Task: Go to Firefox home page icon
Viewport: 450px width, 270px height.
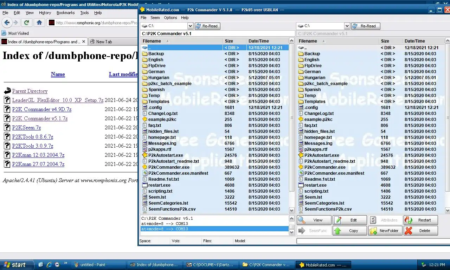Action: [x=39, y=22]
